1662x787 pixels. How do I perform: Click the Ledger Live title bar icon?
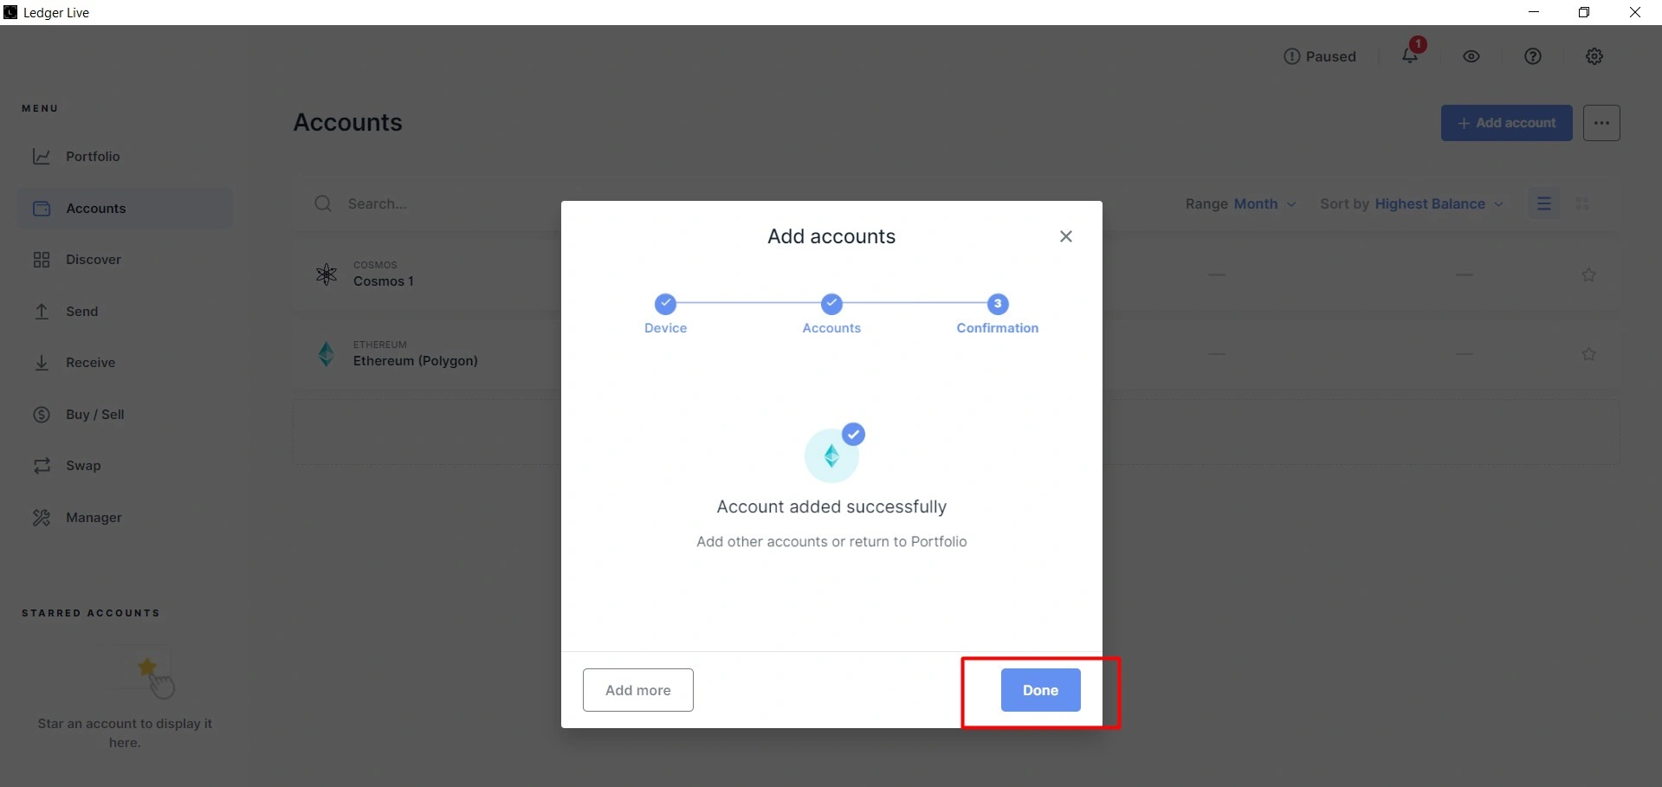pos(10,12)
